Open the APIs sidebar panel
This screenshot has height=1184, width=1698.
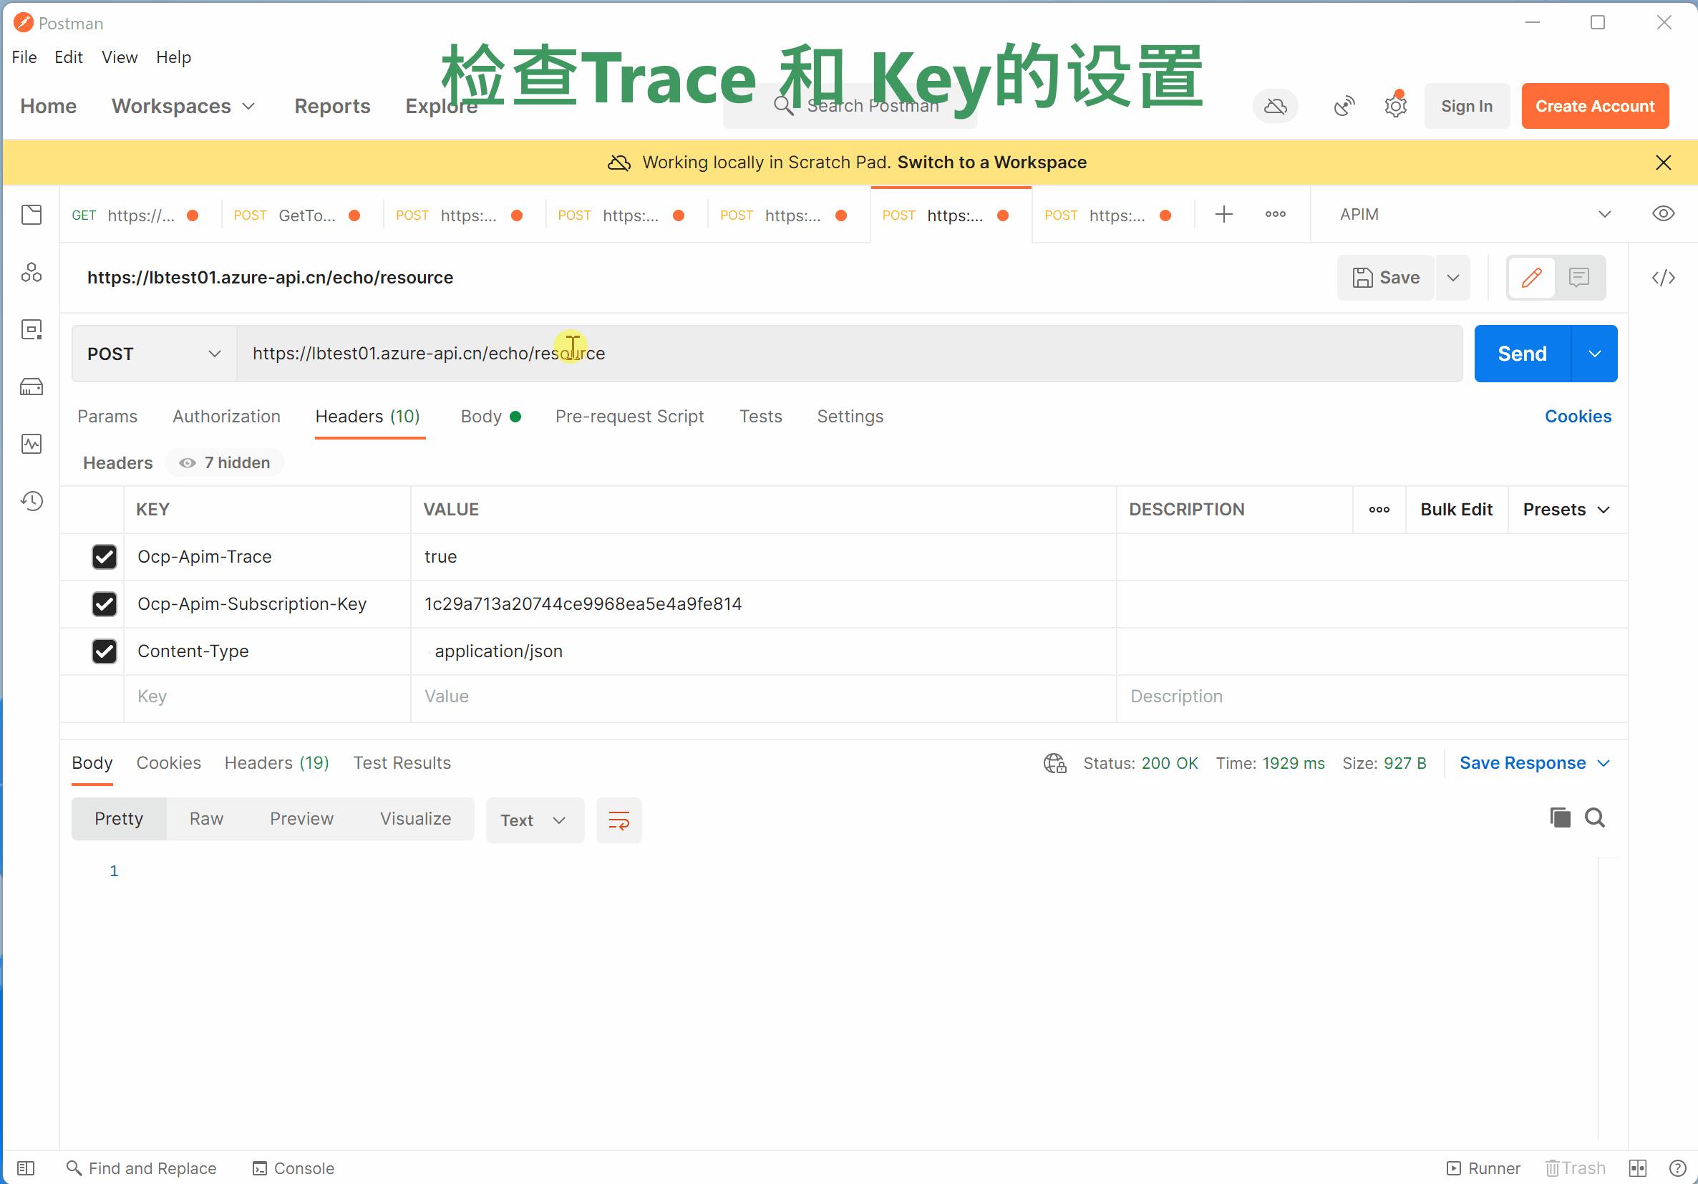click(x=31, y=272)
